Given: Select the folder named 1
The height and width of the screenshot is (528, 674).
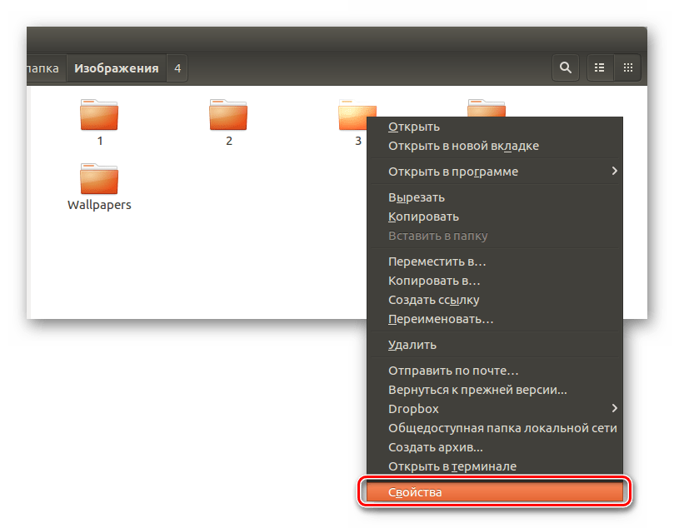Looking at the screenshot, I should point(99,116).
